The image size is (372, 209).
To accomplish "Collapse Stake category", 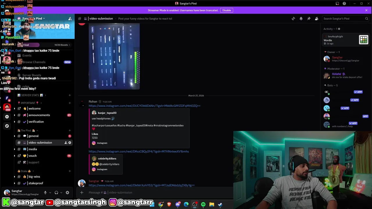I will pyautogui.click(x=26, y=171).
